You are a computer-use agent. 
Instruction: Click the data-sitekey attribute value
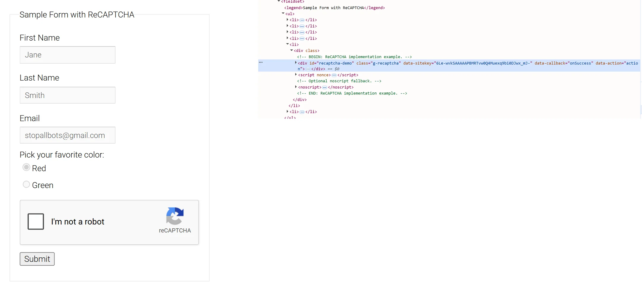pyautogui.click(x=483, y=63)
